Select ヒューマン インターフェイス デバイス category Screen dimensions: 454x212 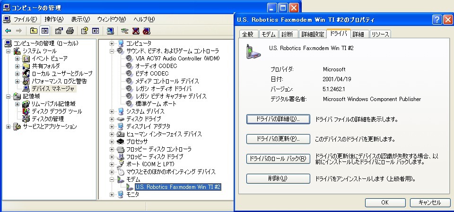[164, 134]
